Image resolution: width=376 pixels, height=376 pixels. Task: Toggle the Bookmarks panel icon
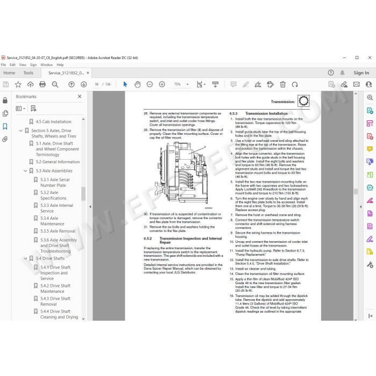(x=5, y=126)
